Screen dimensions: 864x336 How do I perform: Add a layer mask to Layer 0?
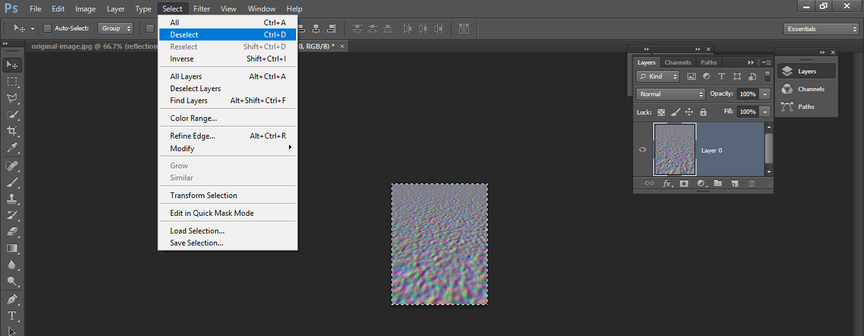(x=684, y=184)
